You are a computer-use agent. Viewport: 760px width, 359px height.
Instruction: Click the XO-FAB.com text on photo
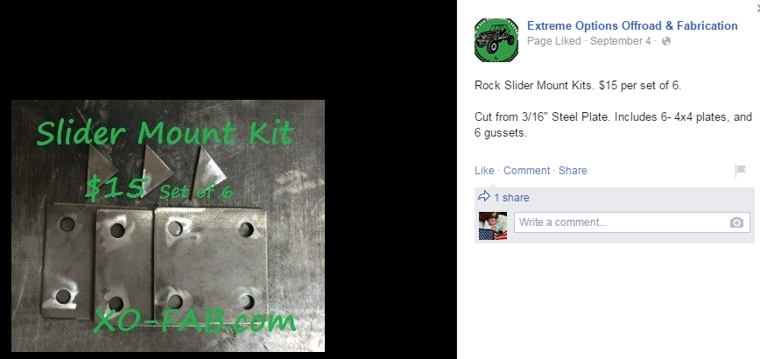pyautogui.click(x=194, y=320)
